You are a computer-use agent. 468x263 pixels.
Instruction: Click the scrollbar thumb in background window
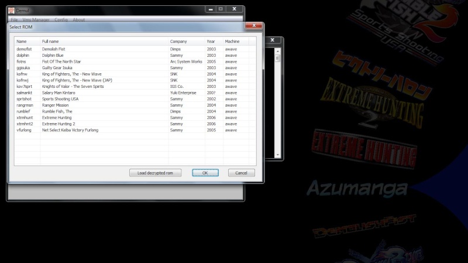pos(277,58)
